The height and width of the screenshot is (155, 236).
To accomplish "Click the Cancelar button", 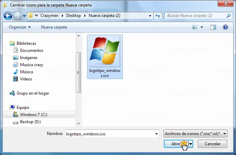I will click(213, 144).
